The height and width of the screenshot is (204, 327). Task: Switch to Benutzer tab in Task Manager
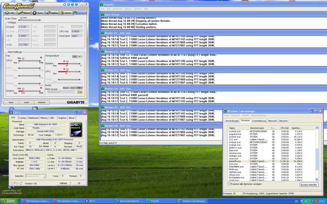283,121
